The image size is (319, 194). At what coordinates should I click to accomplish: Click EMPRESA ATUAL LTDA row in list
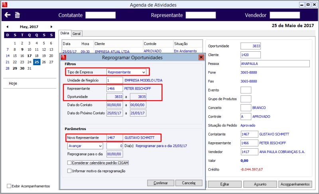tap(132, 51)
